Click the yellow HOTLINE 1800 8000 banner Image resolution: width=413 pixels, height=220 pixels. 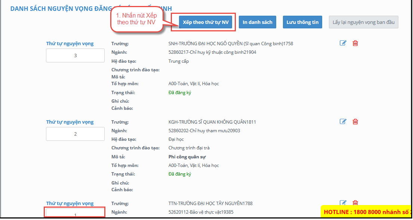pos(366,212)
